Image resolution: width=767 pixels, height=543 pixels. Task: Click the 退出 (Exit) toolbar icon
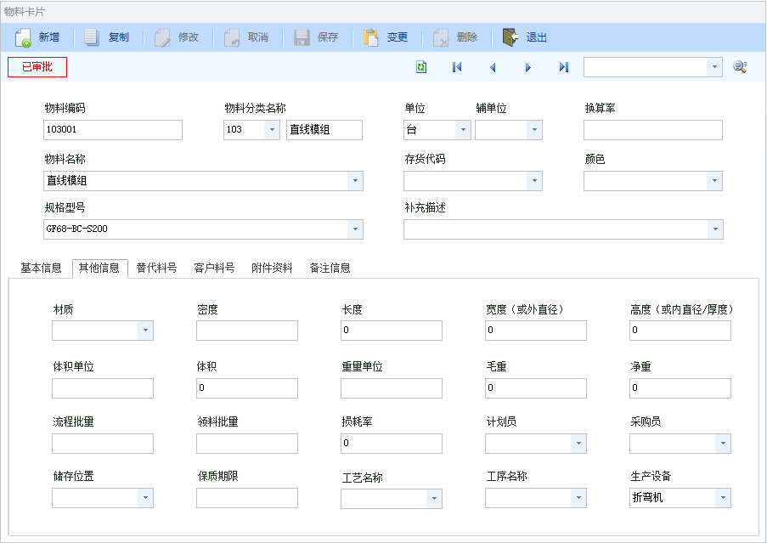pyautogui.click(x=510, y=37)
